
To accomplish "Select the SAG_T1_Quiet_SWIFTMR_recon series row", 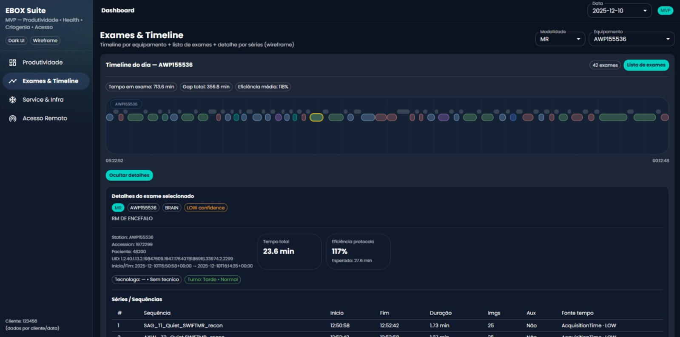I will point(183,326).
